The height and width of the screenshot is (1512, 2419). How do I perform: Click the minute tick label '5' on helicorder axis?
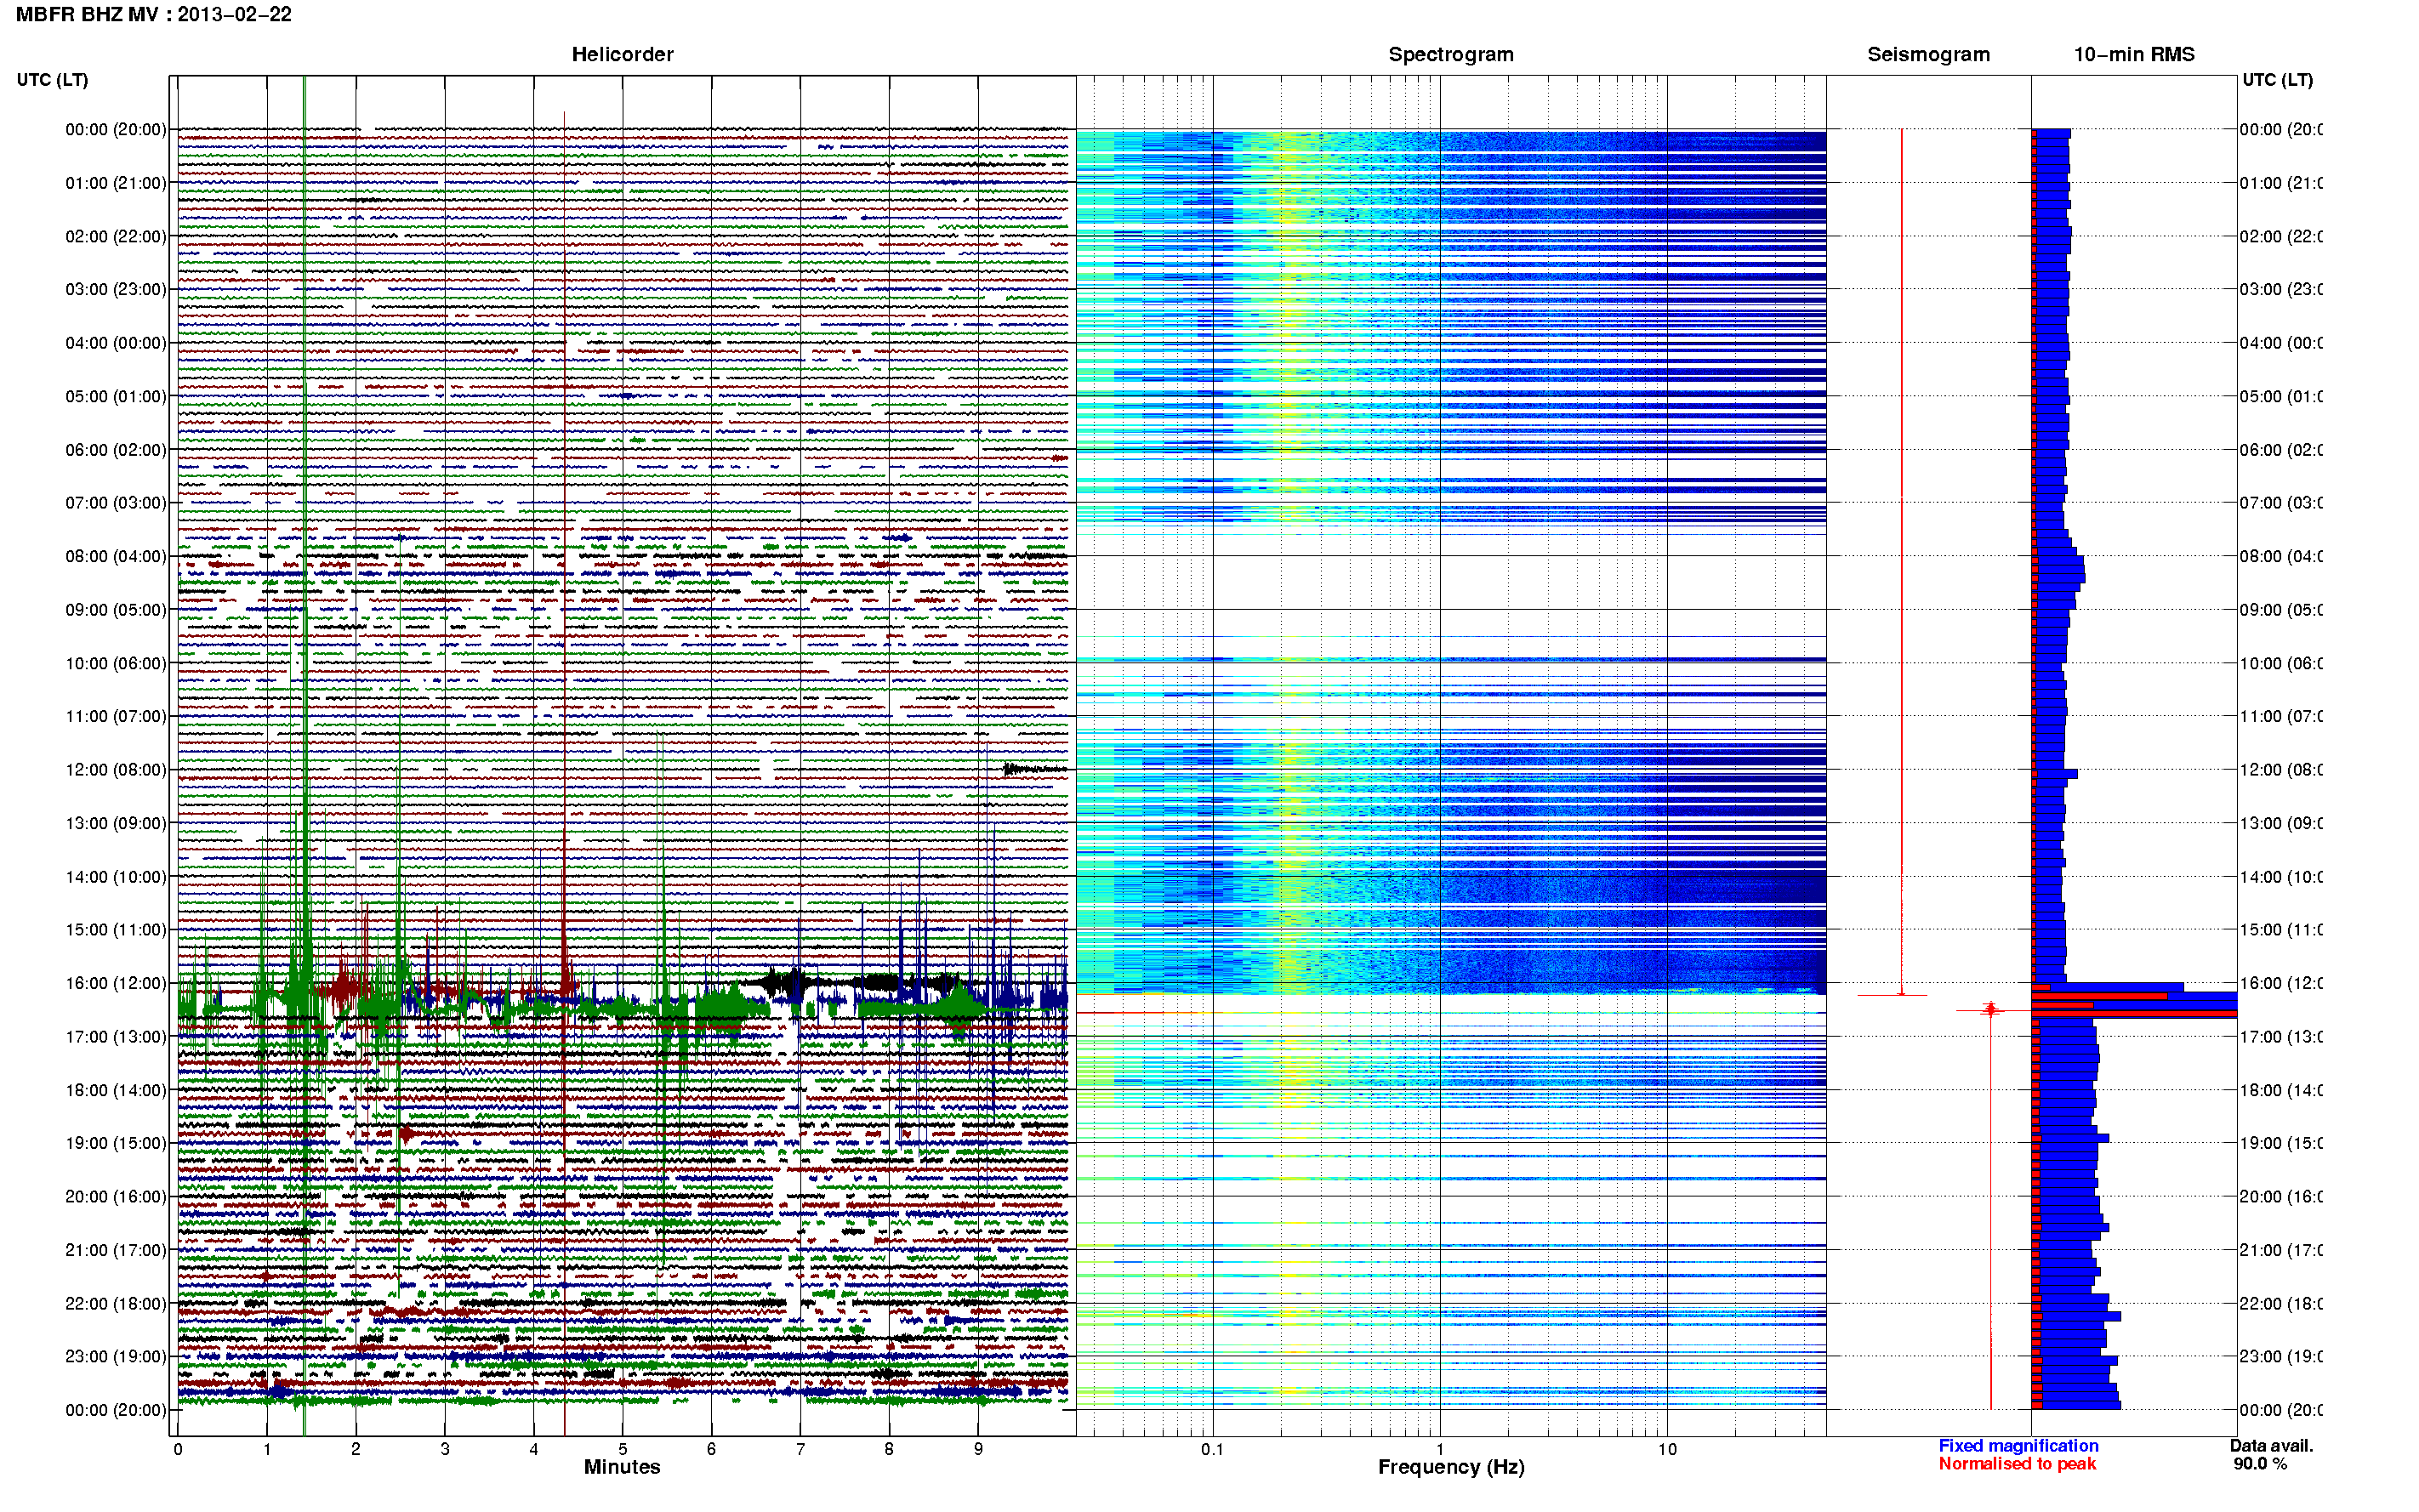click(x=623, y=1449)
